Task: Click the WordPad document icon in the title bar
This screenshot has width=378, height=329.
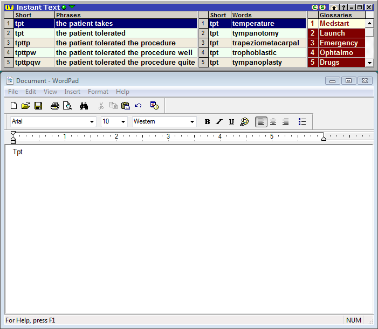Action: click(10, 80)
